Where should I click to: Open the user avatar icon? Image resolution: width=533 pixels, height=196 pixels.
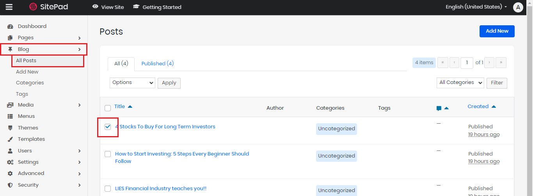518,7
